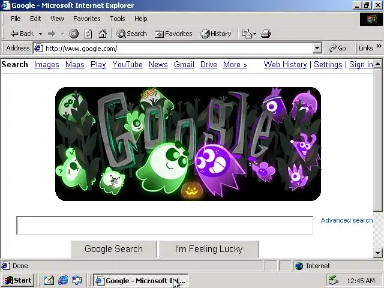The image size is (384, 288).
Task: Click the Forward arrow toolbar button
Action: (x=52, y=34)
